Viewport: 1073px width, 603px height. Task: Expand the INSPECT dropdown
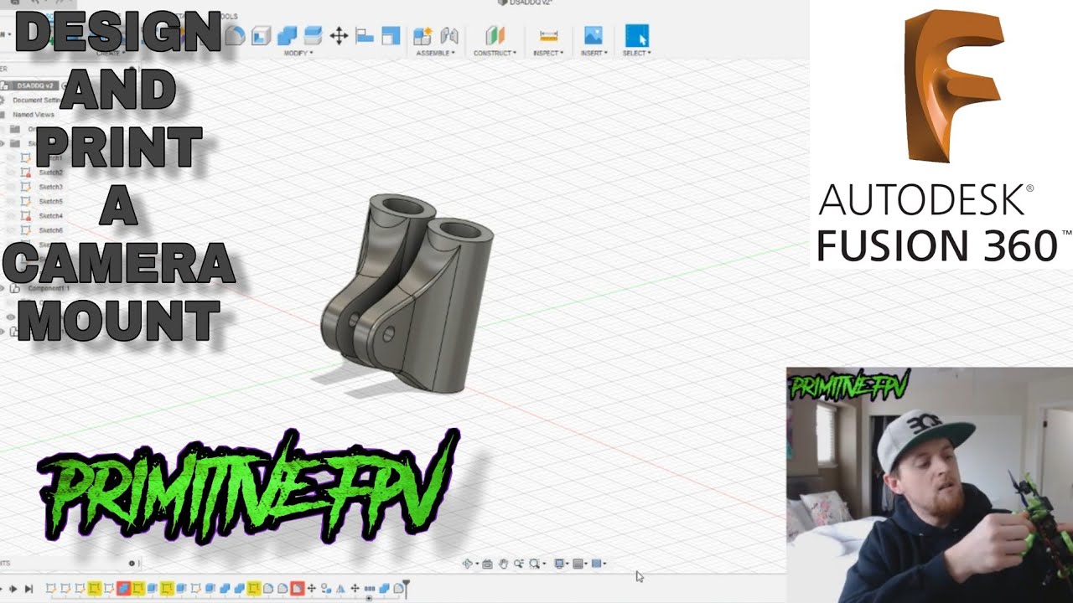tap(548, 53)
